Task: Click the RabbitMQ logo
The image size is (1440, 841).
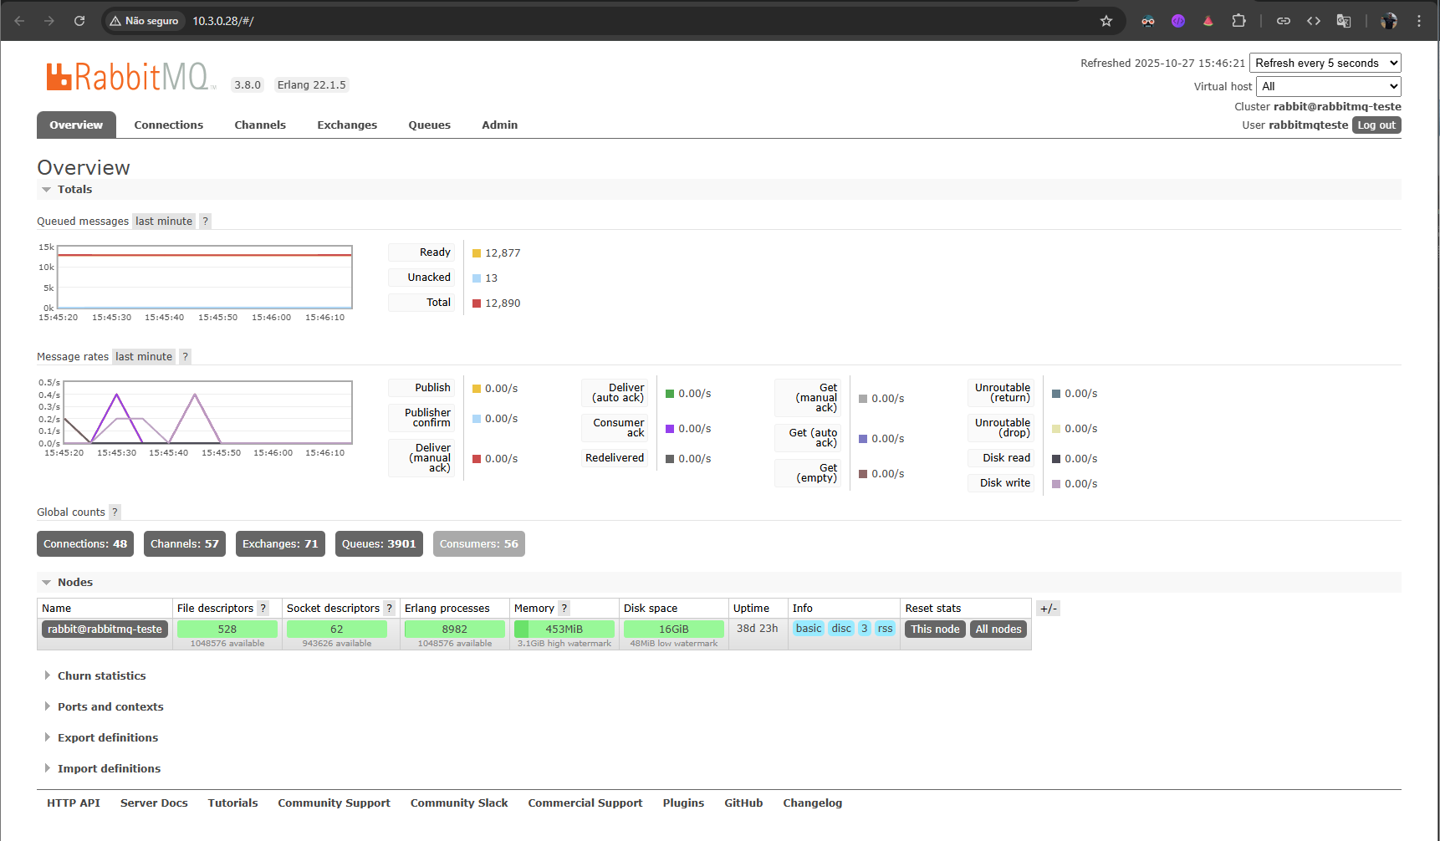Action: (131, 77)
